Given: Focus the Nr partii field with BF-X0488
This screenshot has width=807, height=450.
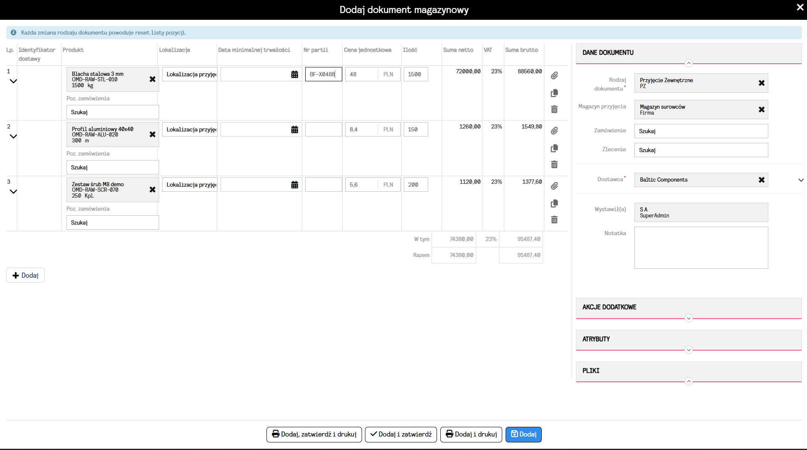Looking at the screenshot, I should (x=324, y=74).
